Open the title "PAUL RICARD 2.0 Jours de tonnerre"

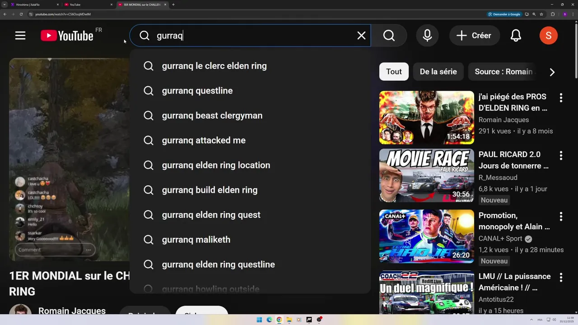[x=514, y=160]
